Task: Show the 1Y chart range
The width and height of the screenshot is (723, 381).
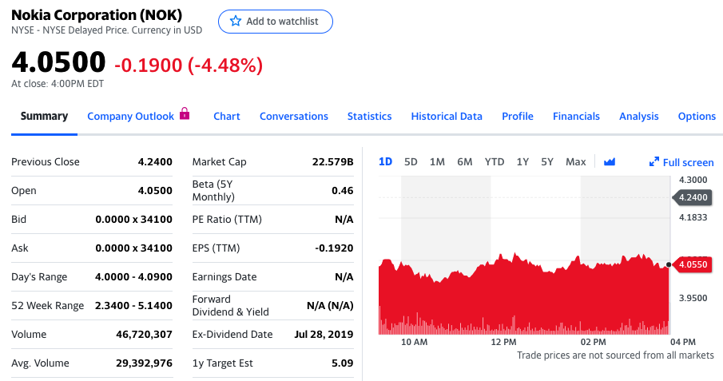Action: 522,162
